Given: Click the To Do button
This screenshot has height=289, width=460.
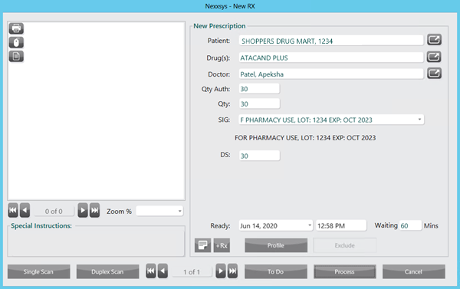Looking at the screenshot, I should point(276,271).
